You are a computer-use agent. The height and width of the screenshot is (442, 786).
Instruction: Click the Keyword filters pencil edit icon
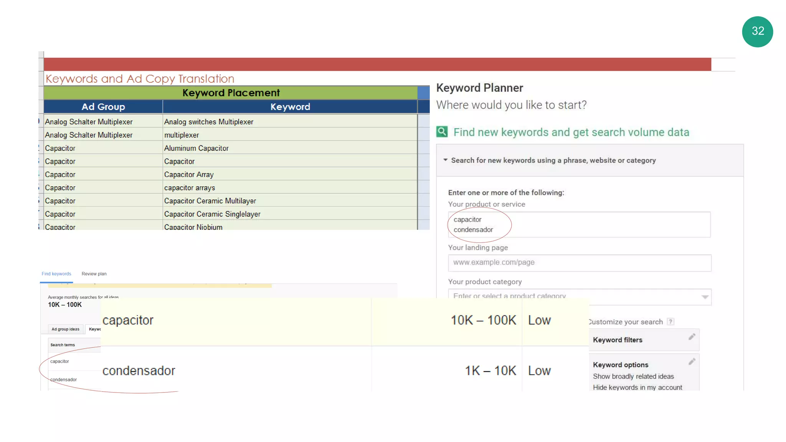pos(692,337)
